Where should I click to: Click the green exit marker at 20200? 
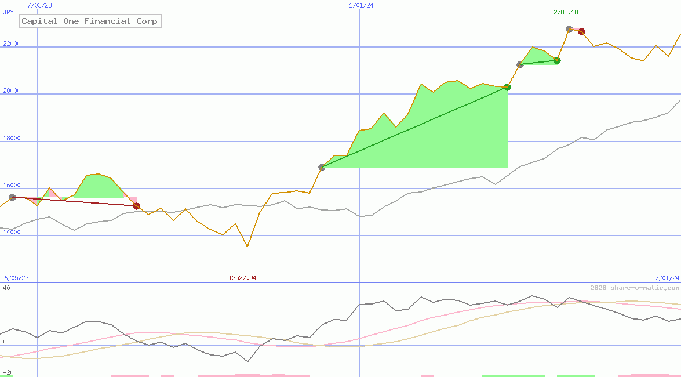(x=507, y=88)
